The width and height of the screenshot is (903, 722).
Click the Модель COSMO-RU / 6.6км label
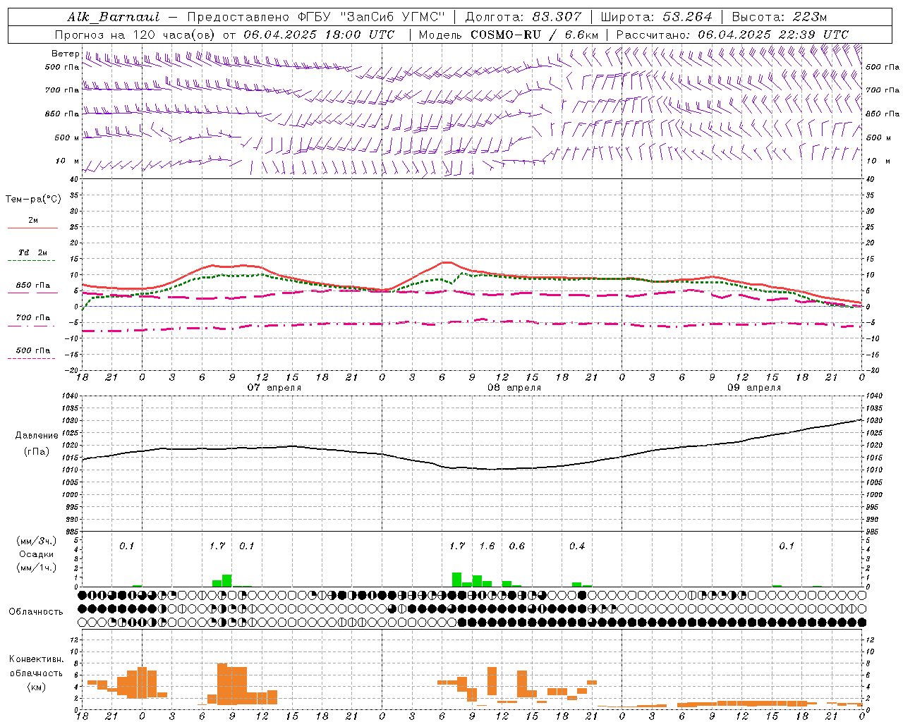click(509, 35)
